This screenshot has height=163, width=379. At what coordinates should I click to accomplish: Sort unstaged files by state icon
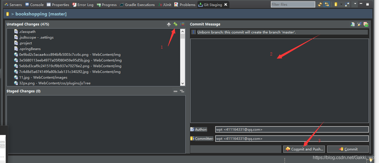pyautogui.click(x=182, y=24)
